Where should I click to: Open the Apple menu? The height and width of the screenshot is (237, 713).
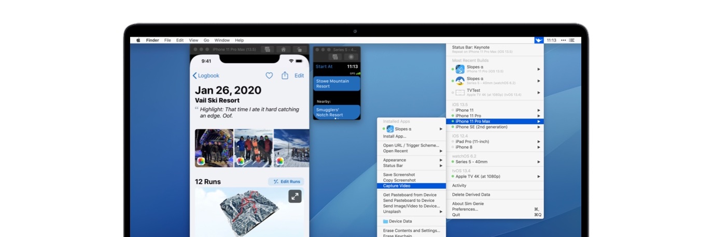tap(138, 40)
